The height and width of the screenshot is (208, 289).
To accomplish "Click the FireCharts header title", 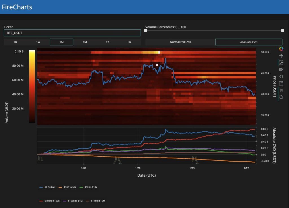I will 17,7.
